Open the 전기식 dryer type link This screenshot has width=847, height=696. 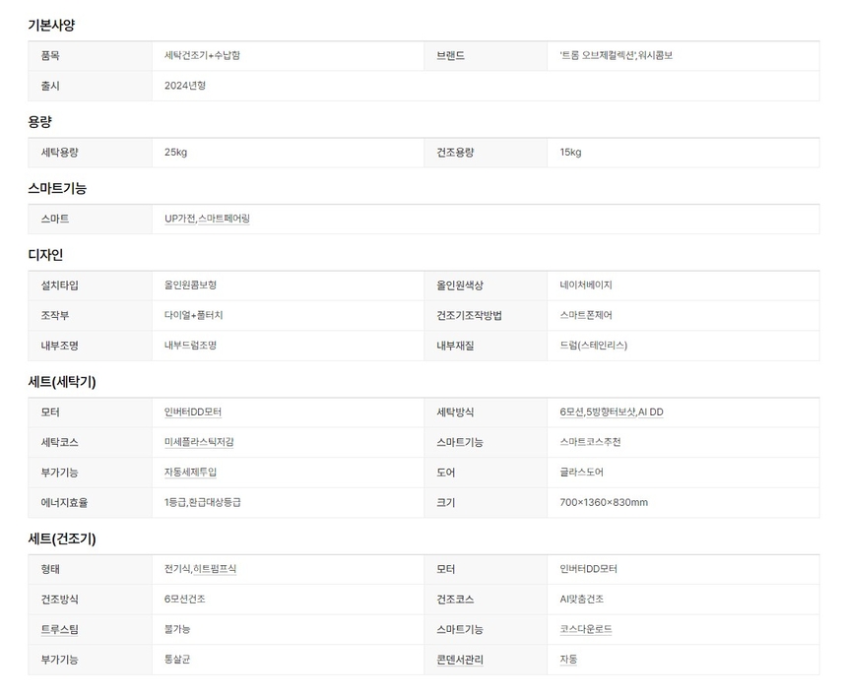[x=177, y=569]
